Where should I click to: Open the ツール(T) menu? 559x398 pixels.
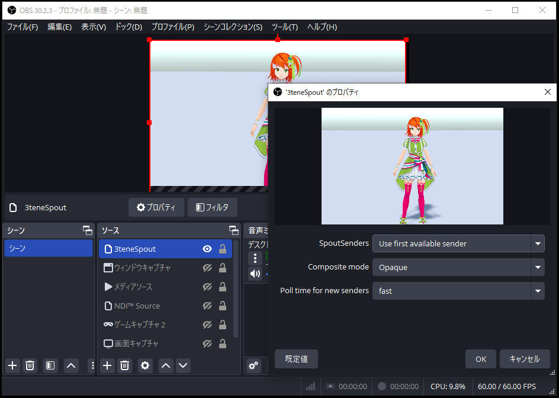[x=284, y=27]
